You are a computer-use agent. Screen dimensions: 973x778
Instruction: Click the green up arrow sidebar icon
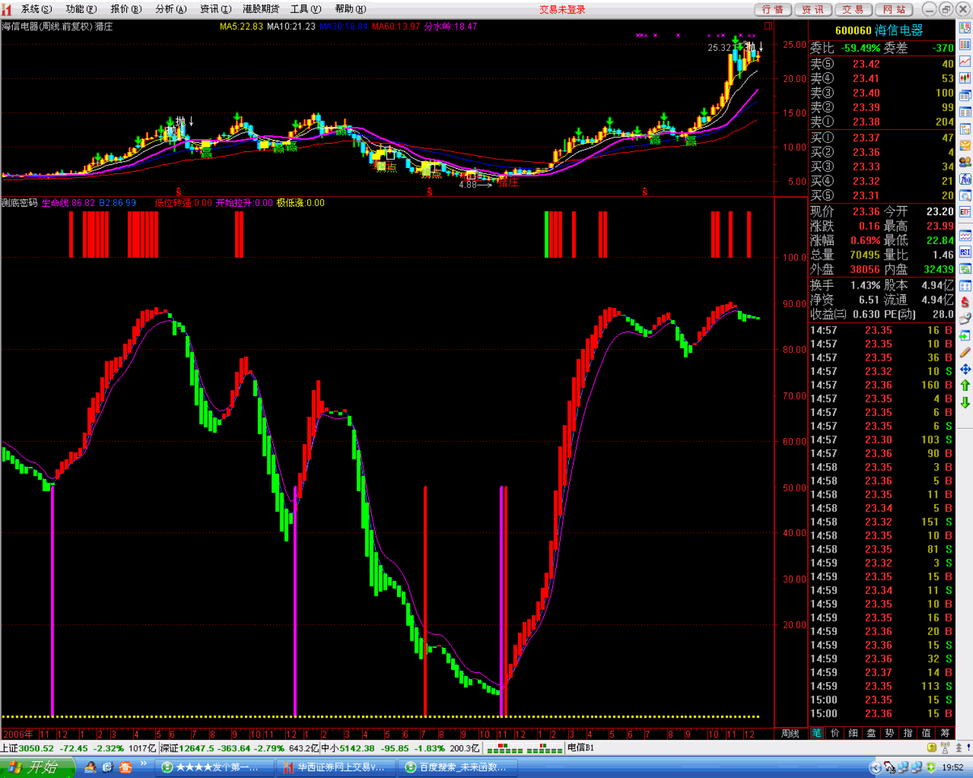pos(965,386)
